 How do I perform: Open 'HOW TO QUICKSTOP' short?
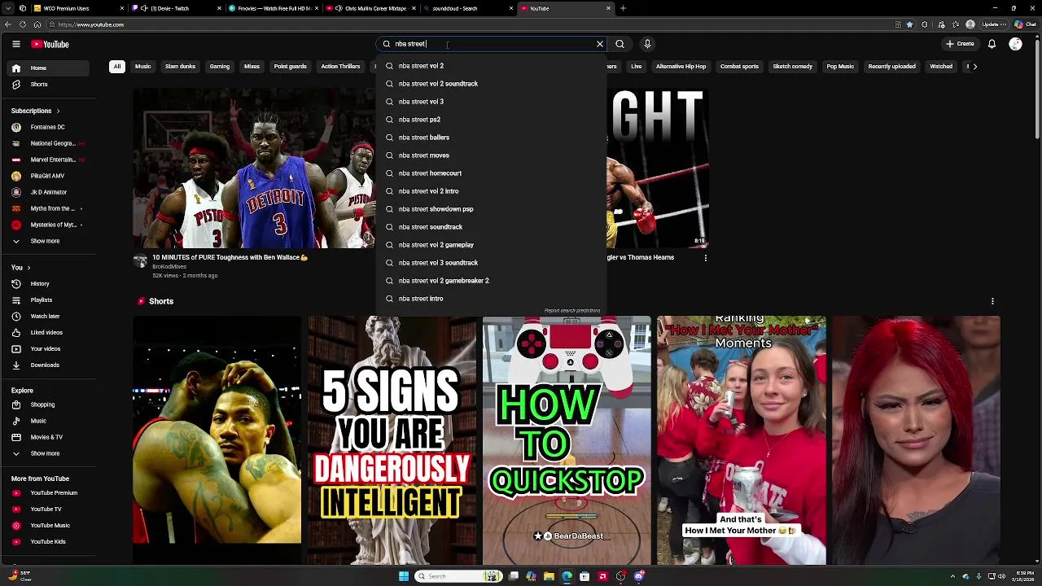pyautogui.click(x=567, y=440)
